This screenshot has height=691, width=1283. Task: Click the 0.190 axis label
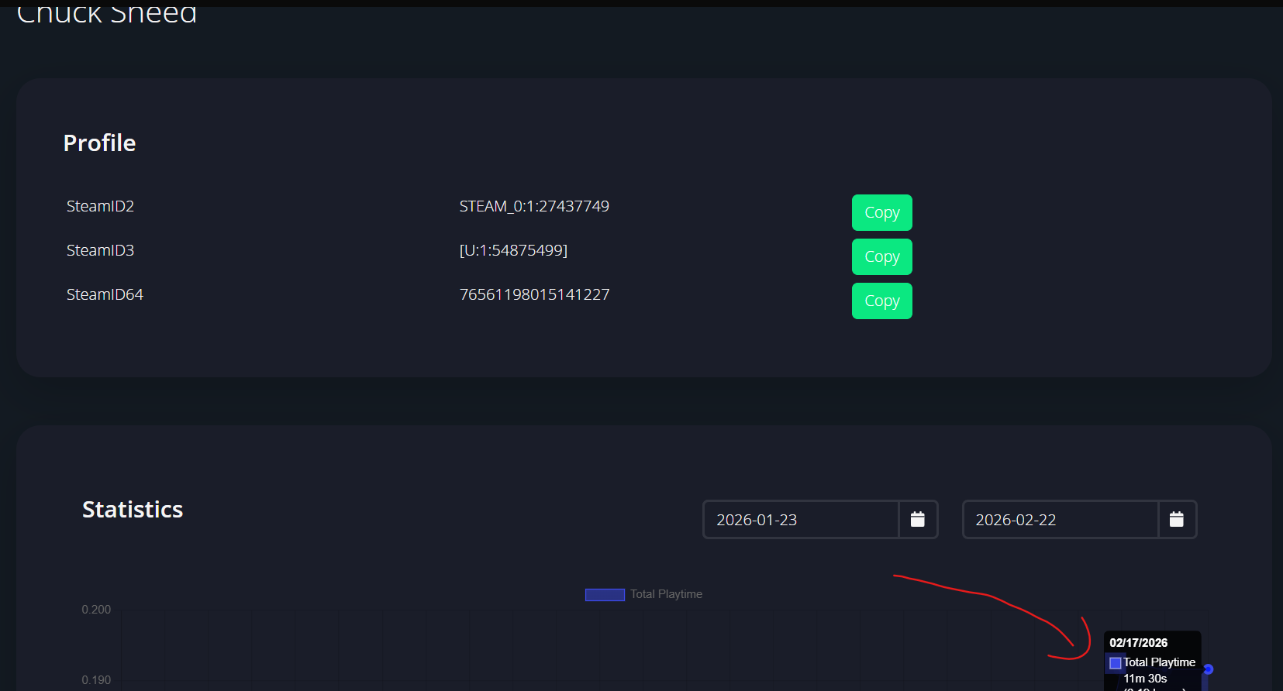(96, 680)
